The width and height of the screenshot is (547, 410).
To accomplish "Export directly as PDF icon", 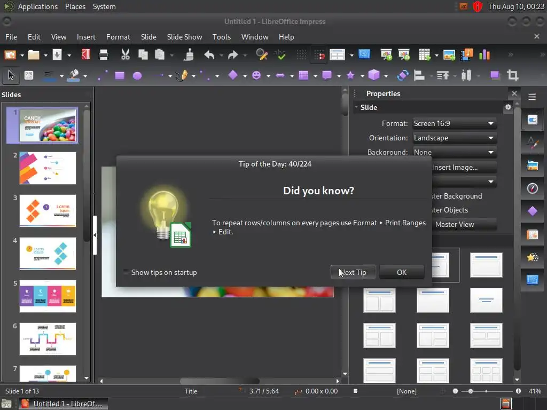I will 86,55.
